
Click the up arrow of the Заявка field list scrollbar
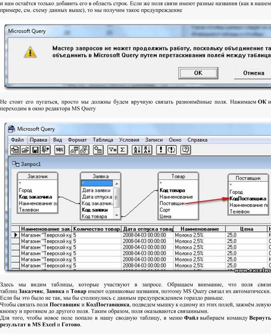pyautogui.click(x=117, y=184)
